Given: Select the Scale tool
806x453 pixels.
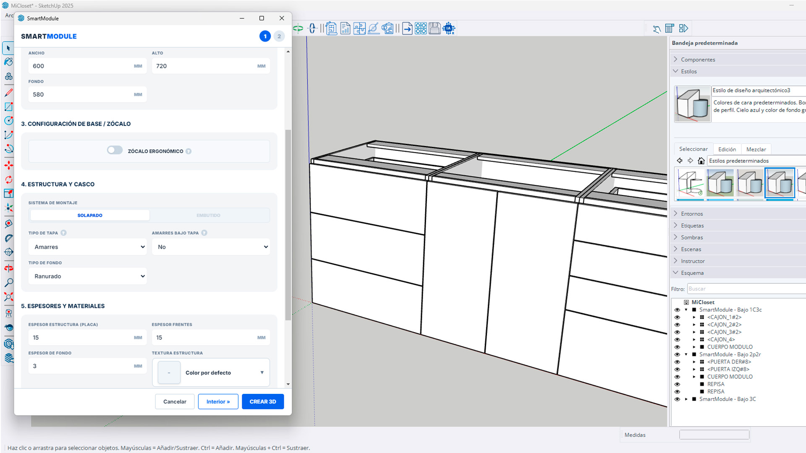Looking at the screenshot, I should coord(8,193).
